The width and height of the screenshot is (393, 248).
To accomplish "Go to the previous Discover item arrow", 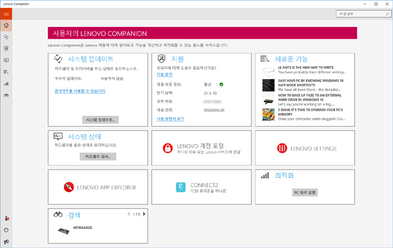I will tap(129, 214).
